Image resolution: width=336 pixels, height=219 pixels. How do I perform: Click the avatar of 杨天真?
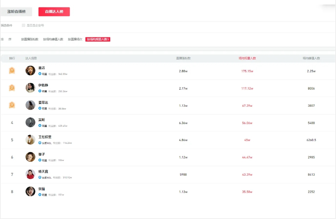[30, 174]
